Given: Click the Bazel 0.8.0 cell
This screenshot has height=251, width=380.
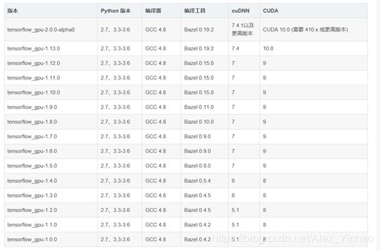Looking at the screenshot, I should 198,166.
